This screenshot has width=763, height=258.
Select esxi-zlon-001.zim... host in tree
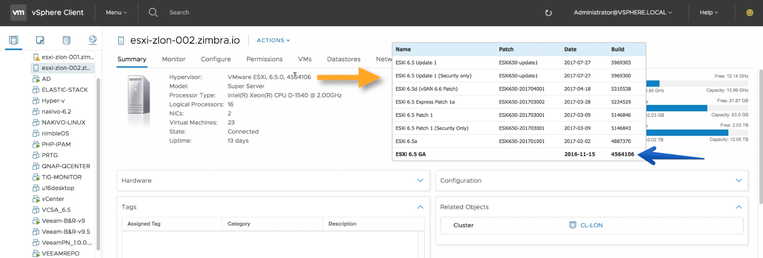pyautogui.click(x=68, y=57)
